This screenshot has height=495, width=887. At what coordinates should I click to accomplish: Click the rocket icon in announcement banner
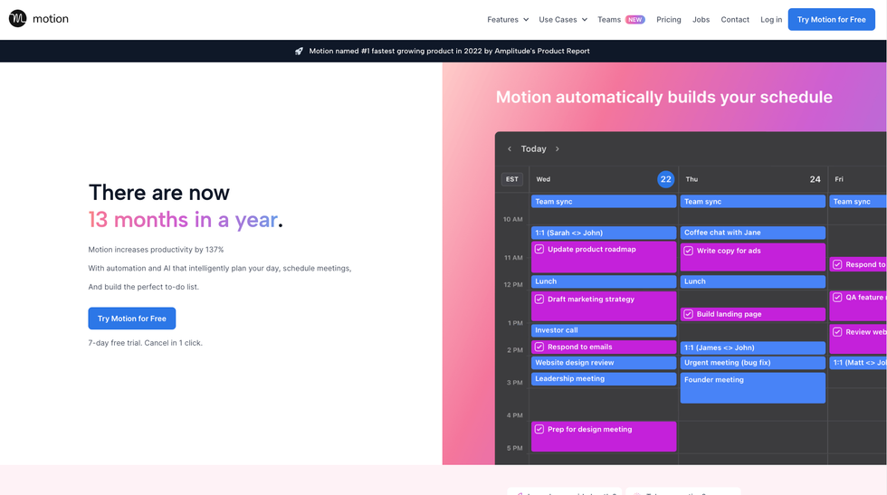pos(300,51)
